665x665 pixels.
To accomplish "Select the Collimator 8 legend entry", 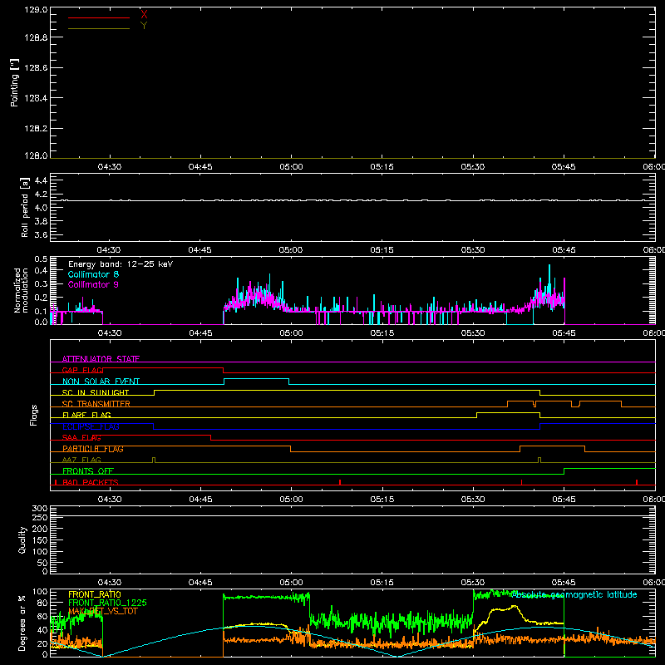I will (x=93, y=274).
